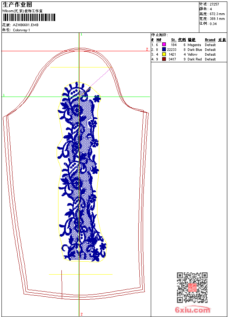Click the barcode under Wilcom title

[x=29, y=17]
